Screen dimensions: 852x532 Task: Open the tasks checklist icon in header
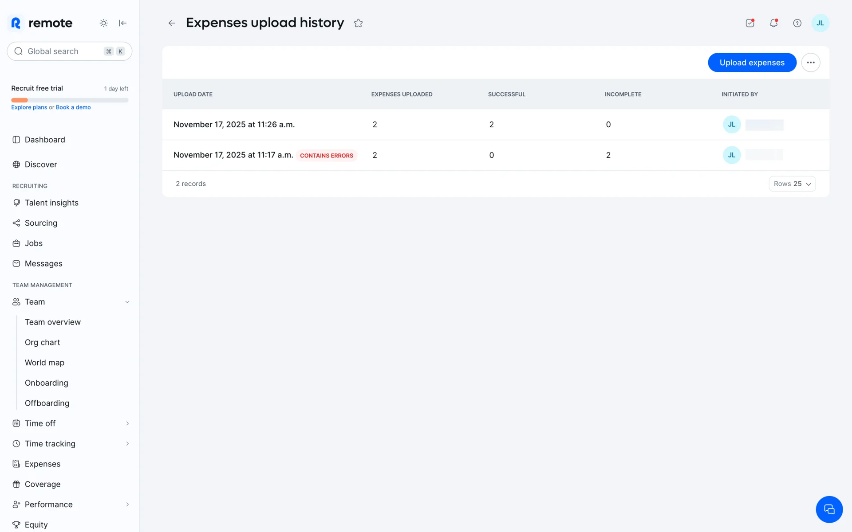pos(750,23)
